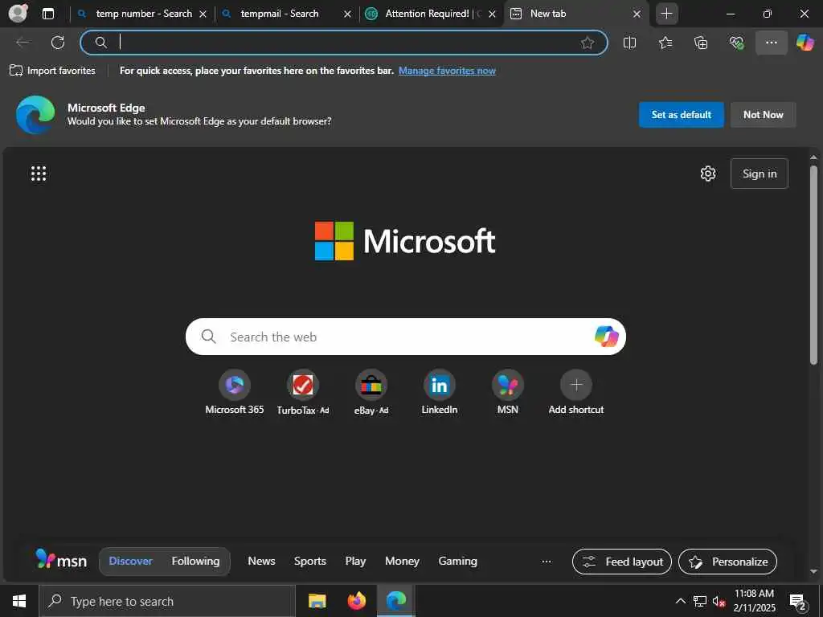Open the muted volume tray icon
This screenshot has height=617, width=823.
tap(719, 601)
